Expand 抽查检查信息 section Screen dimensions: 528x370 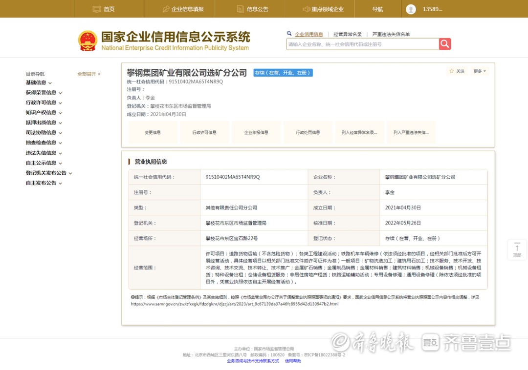tap(44, 143)
